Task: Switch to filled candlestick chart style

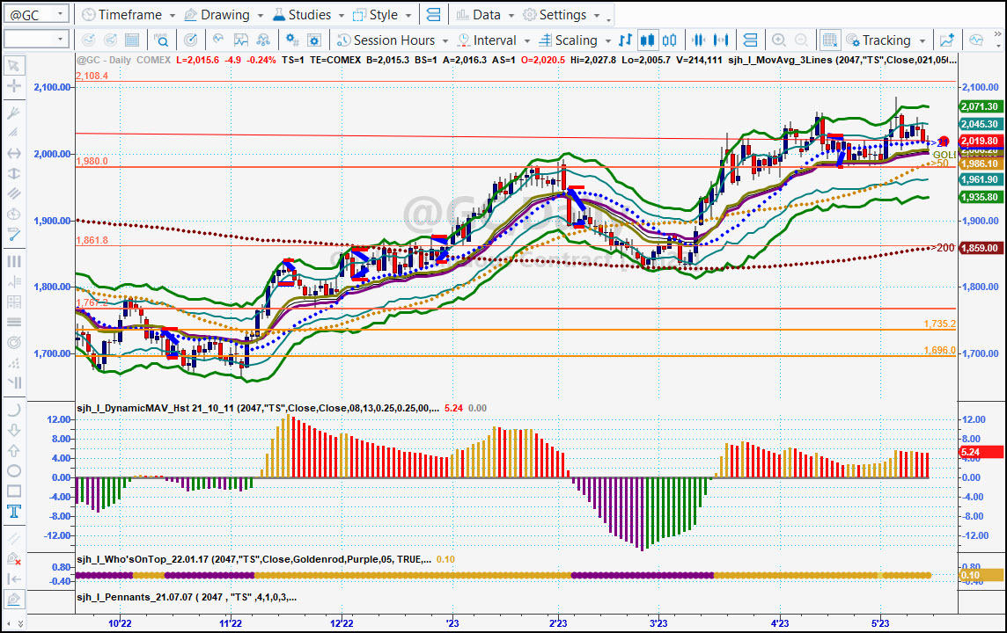Action: (647, 40)
